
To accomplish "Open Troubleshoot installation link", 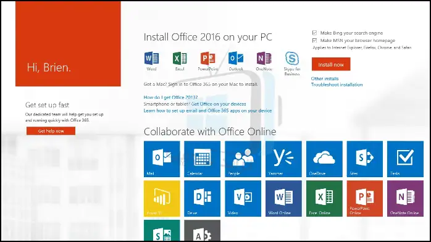I will [337, 85].
